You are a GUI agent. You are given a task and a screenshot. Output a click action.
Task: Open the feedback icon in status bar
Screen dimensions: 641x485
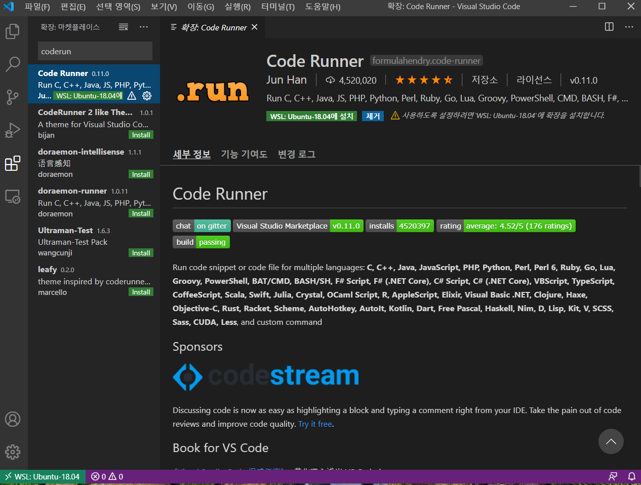pos(613,476)
